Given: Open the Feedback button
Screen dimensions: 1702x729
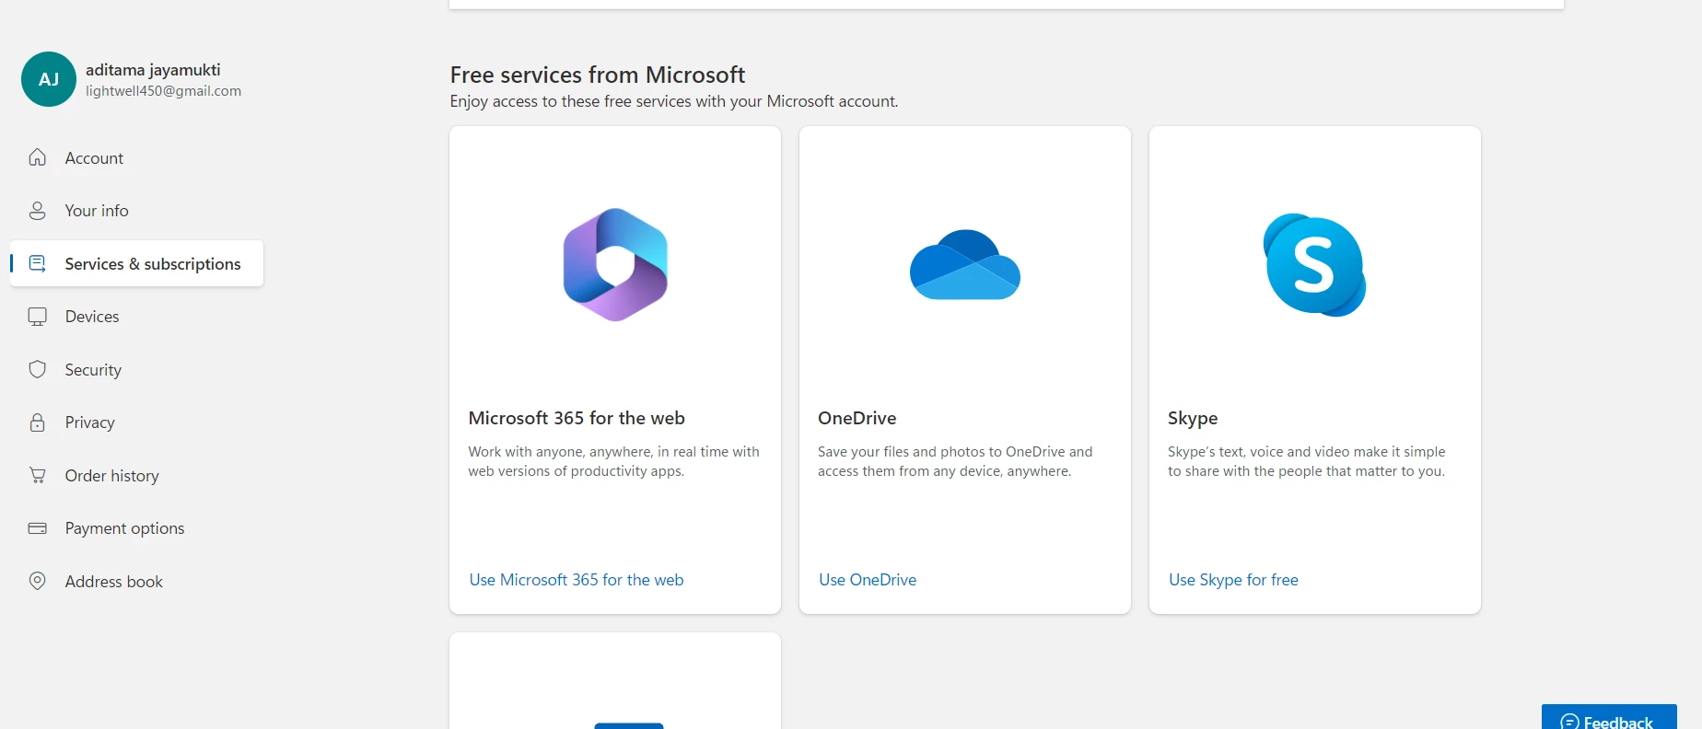Looking at the screenshot, I should click(1608, 720).
